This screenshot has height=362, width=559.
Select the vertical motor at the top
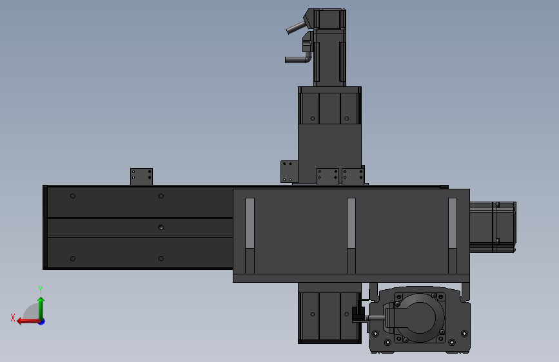[329, 48]
